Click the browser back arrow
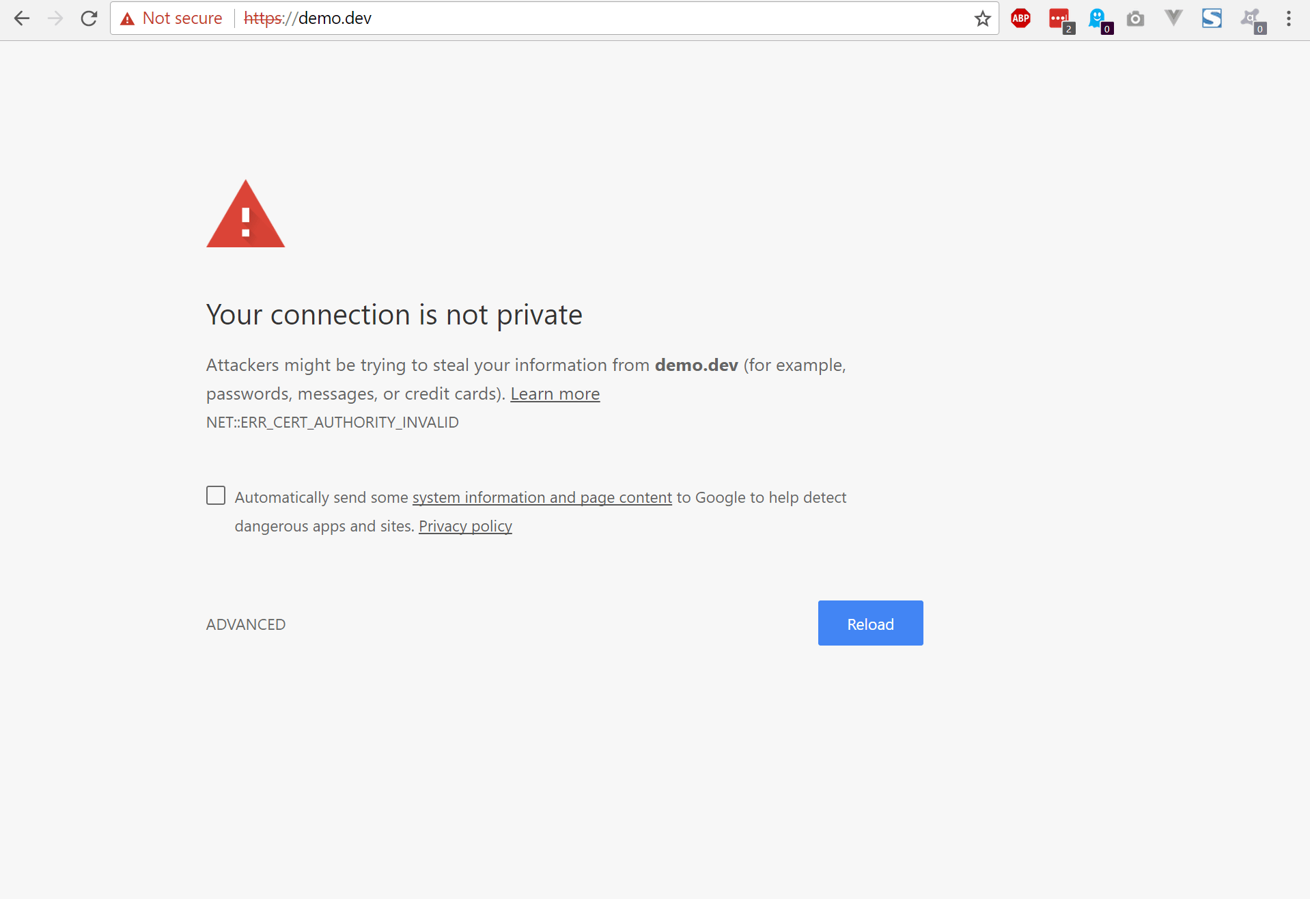 coord(22,18)
